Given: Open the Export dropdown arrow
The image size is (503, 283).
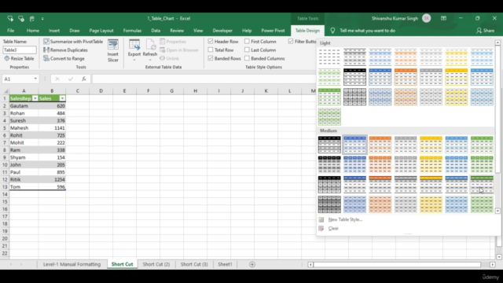Looking at the screenshot, I should (134, 60).
